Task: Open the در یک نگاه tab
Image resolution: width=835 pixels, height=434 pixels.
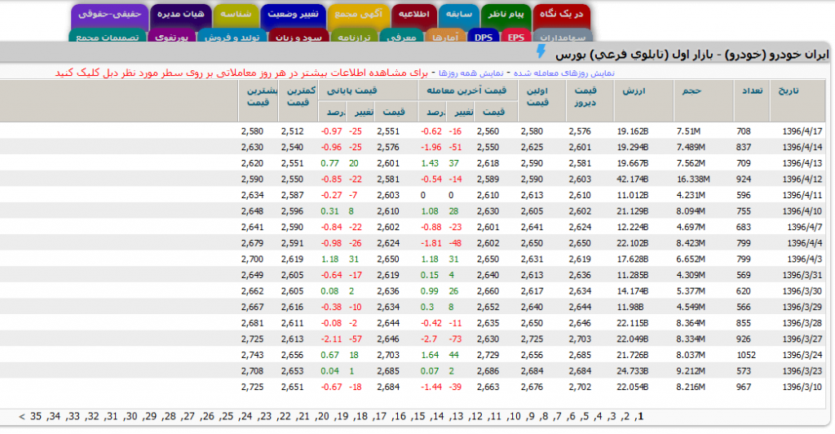Action: coord(559,15)
